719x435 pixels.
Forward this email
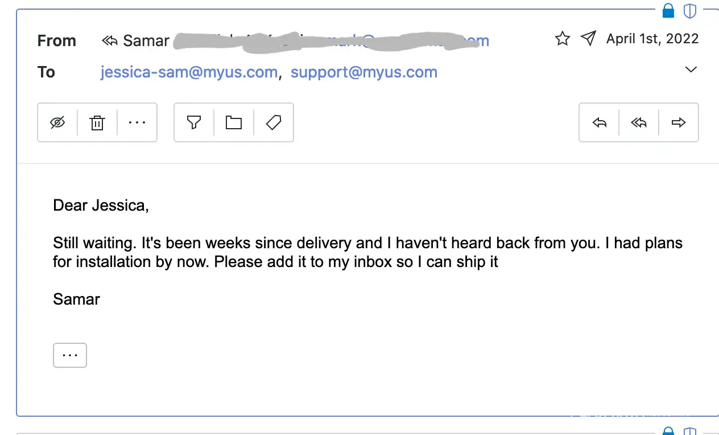tap(679, 122)
